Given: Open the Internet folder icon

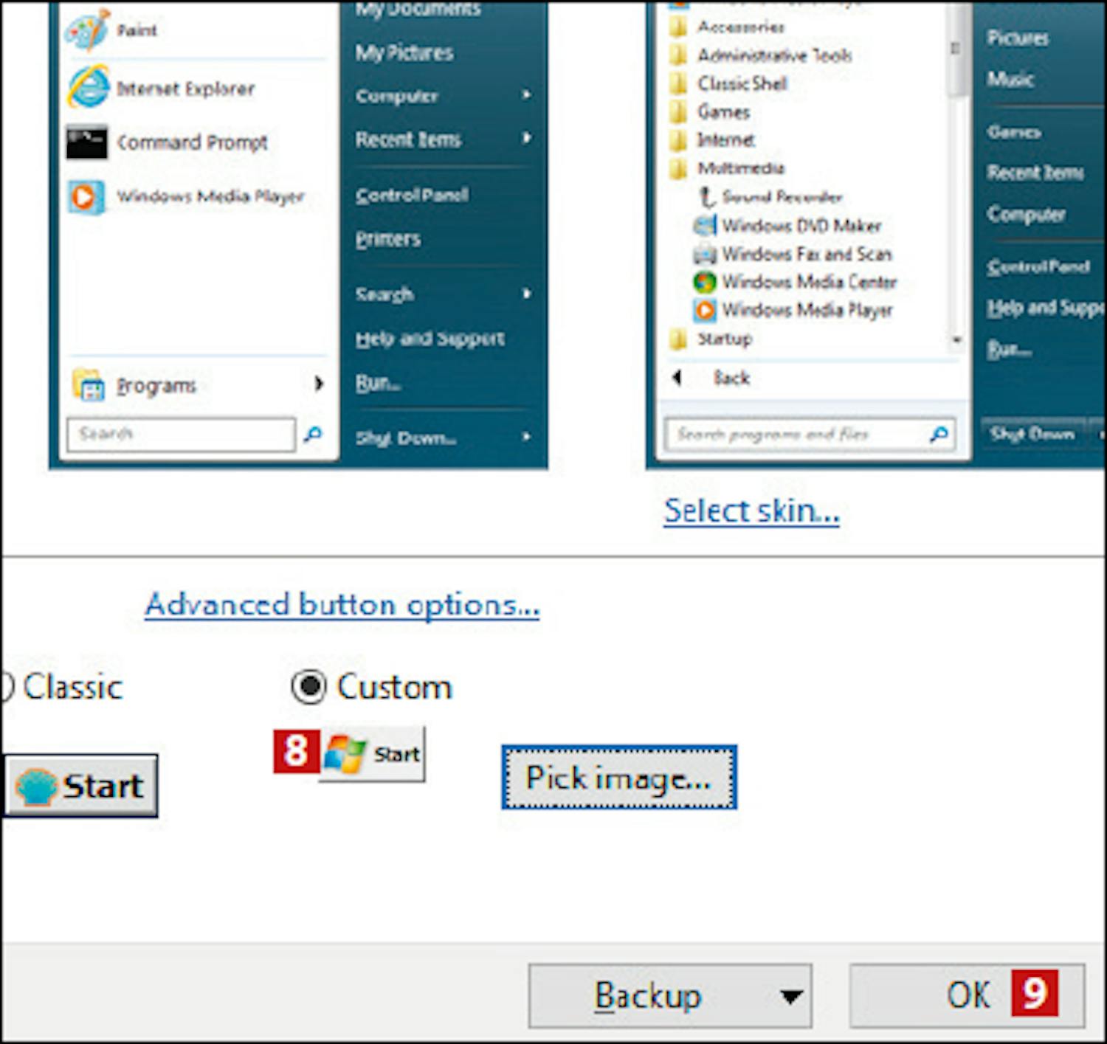Looking at the screenshot, I should [678, 140].
